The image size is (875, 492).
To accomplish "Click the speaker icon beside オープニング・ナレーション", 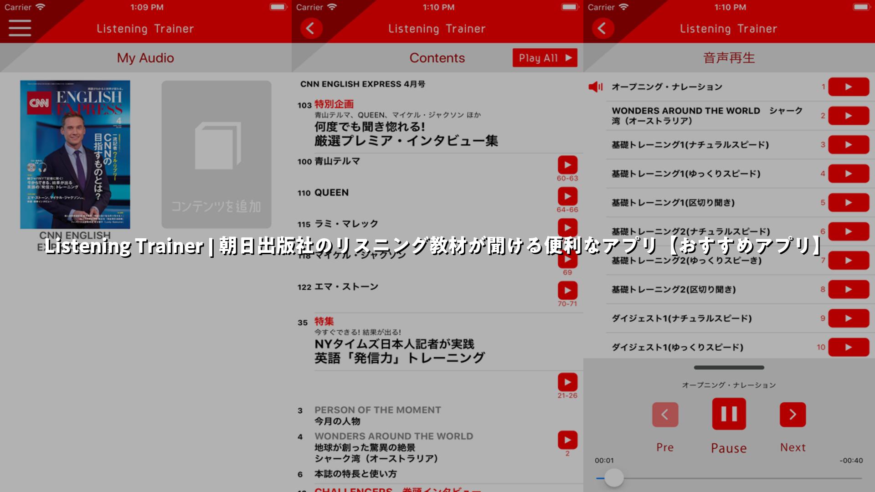I will pyautogui.click(x=596, y=87).
